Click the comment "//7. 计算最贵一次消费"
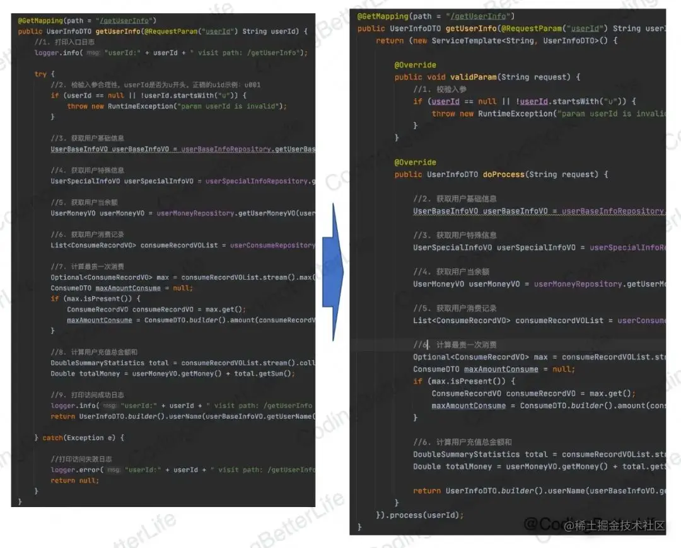Viewport: 681px width, 548px height. pyautogui.click(x=87, y=266)
